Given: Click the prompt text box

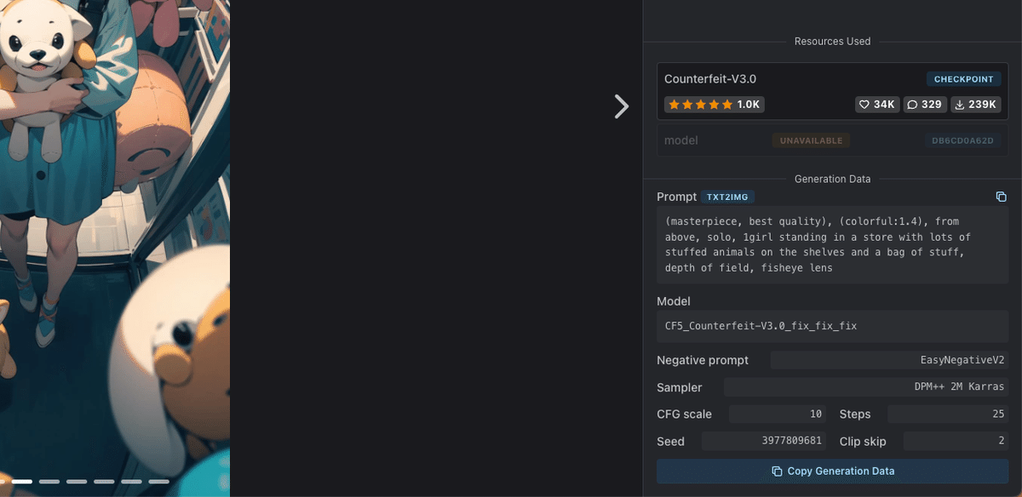Looking at the screenshot, I should pyautogui.click(x=832, y=245).
